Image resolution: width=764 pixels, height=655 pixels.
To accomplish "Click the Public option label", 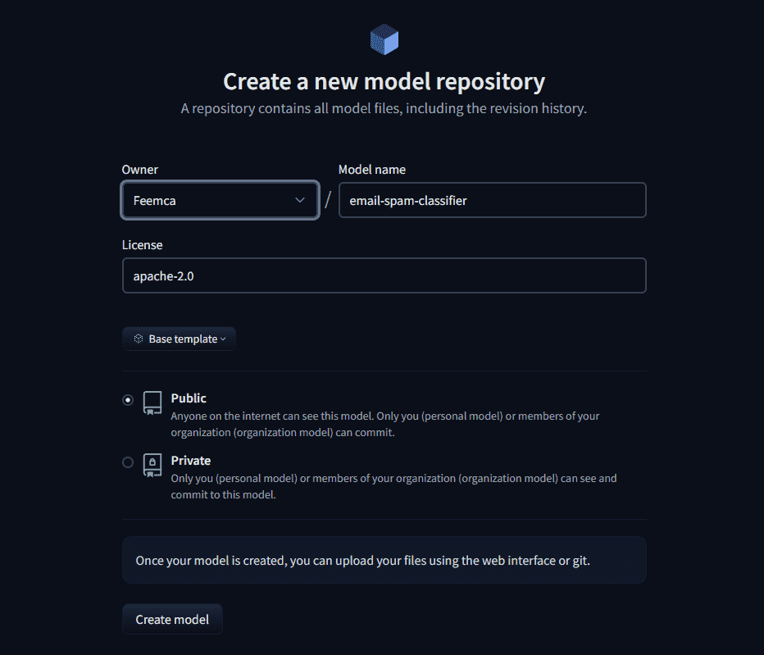I will click(189, 398).
